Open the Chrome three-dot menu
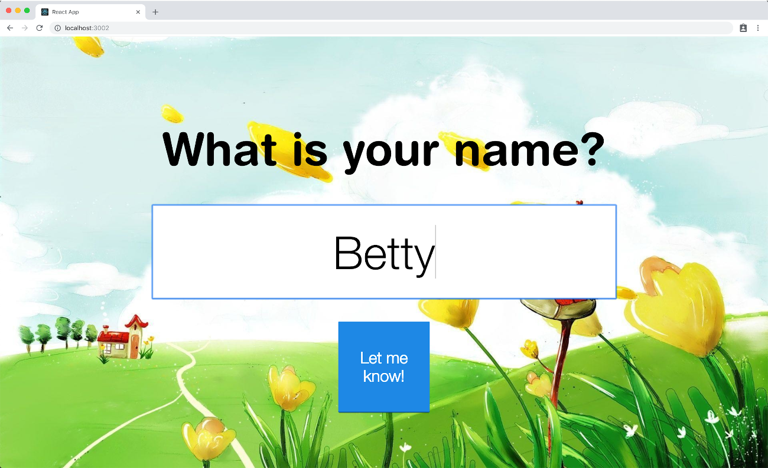This screenshot has height=468, width=768. coord(758,28)
